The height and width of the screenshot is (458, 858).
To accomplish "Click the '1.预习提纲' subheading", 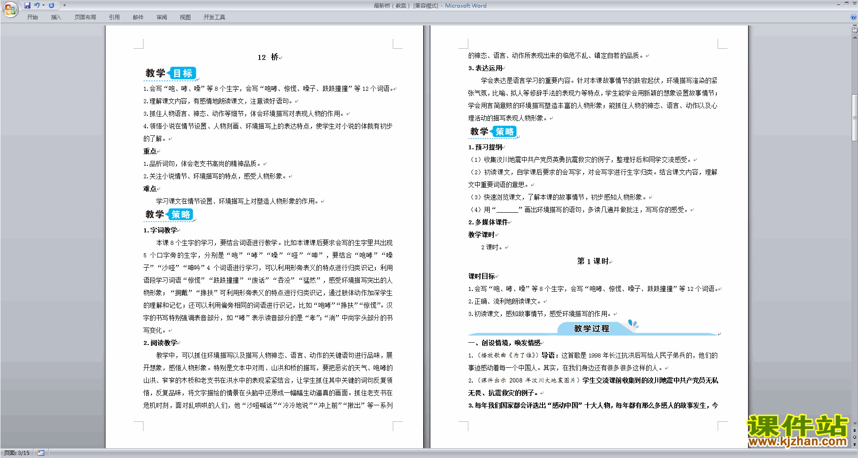I will pyautogui.click(x=485, y=147).
